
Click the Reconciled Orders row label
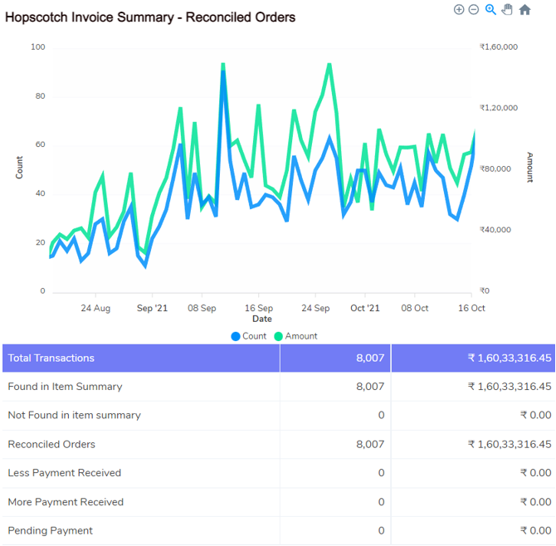pyautogui.click(x=51, y=444)
